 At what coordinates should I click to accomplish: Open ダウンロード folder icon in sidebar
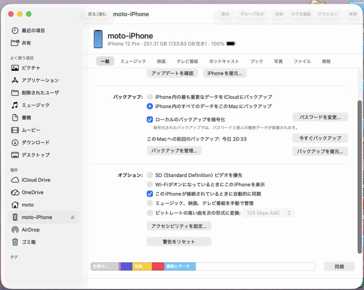click(x=15, y=143)
